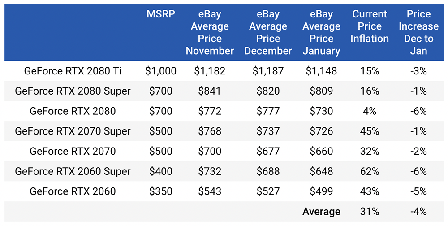Viewport: 448px width, 226px height.
Task: Select the GeForce RTX 2060 Super row label
Action: point(73,171)
